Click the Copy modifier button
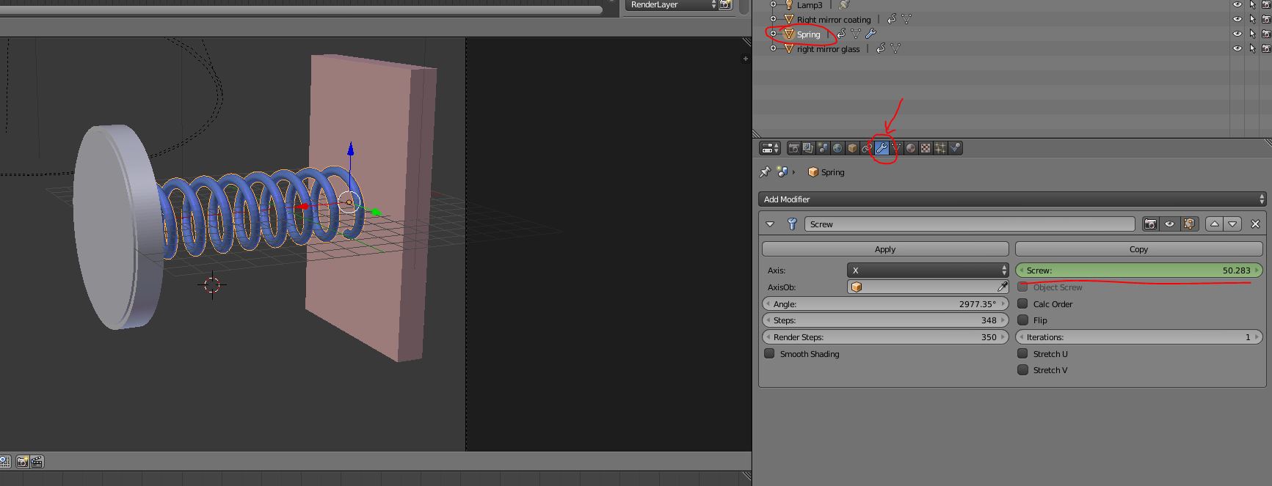The height and width of the screenshot is (486, 1272). tap(1138, 249)
